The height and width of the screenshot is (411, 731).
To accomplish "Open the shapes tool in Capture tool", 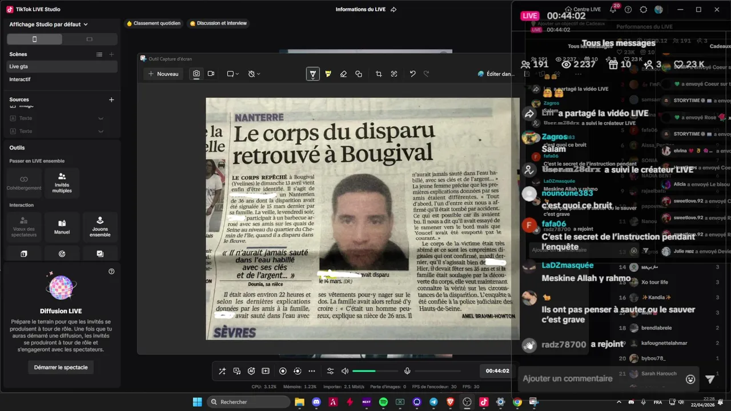I will coord(359,74).
